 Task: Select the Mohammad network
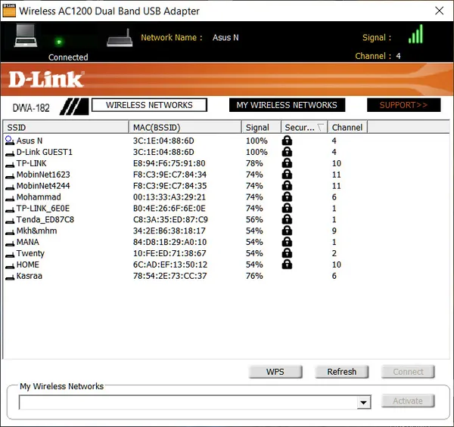[39, 197]
